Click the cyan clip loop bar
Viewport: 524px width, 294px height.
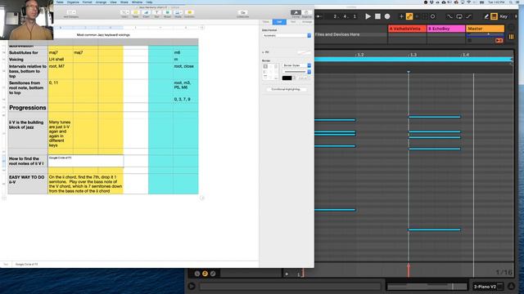[x=413, y=60]
